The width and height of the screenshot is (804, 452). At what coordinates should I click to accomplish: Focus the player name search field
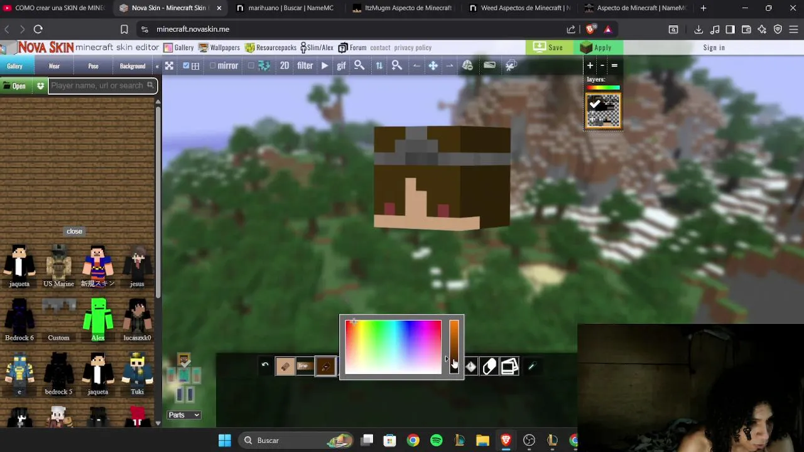point(102,85)
